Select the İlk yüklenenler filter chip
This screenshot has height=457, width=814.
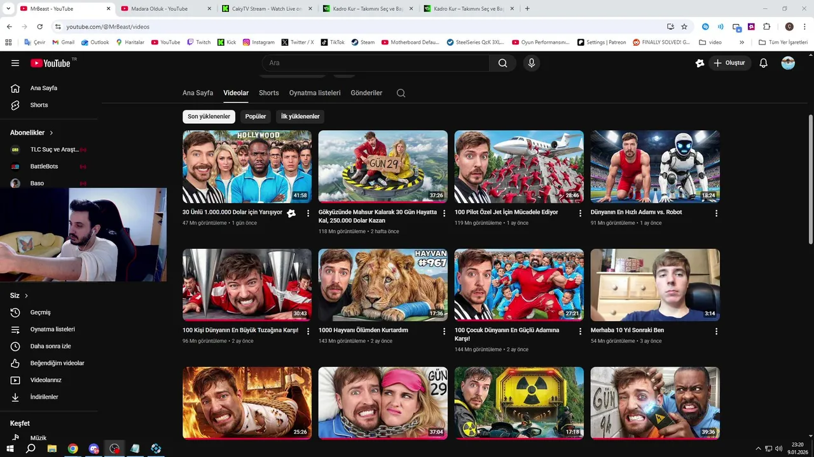(x=300, y=117)
